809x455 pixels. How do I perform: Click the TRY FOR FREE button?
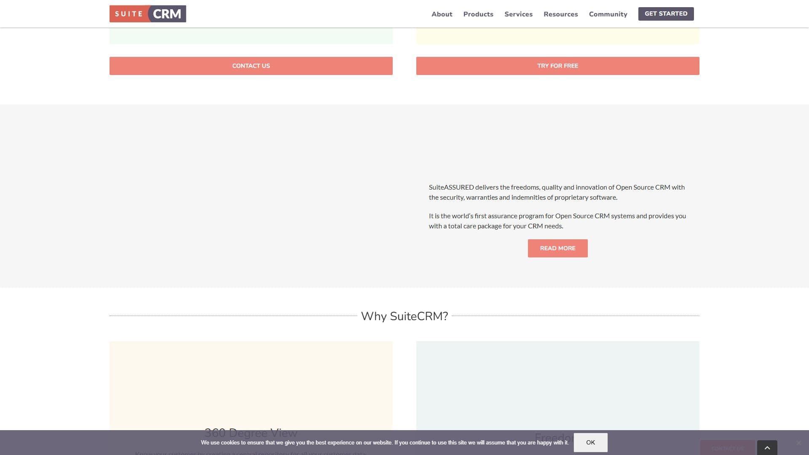pos(557,66)
